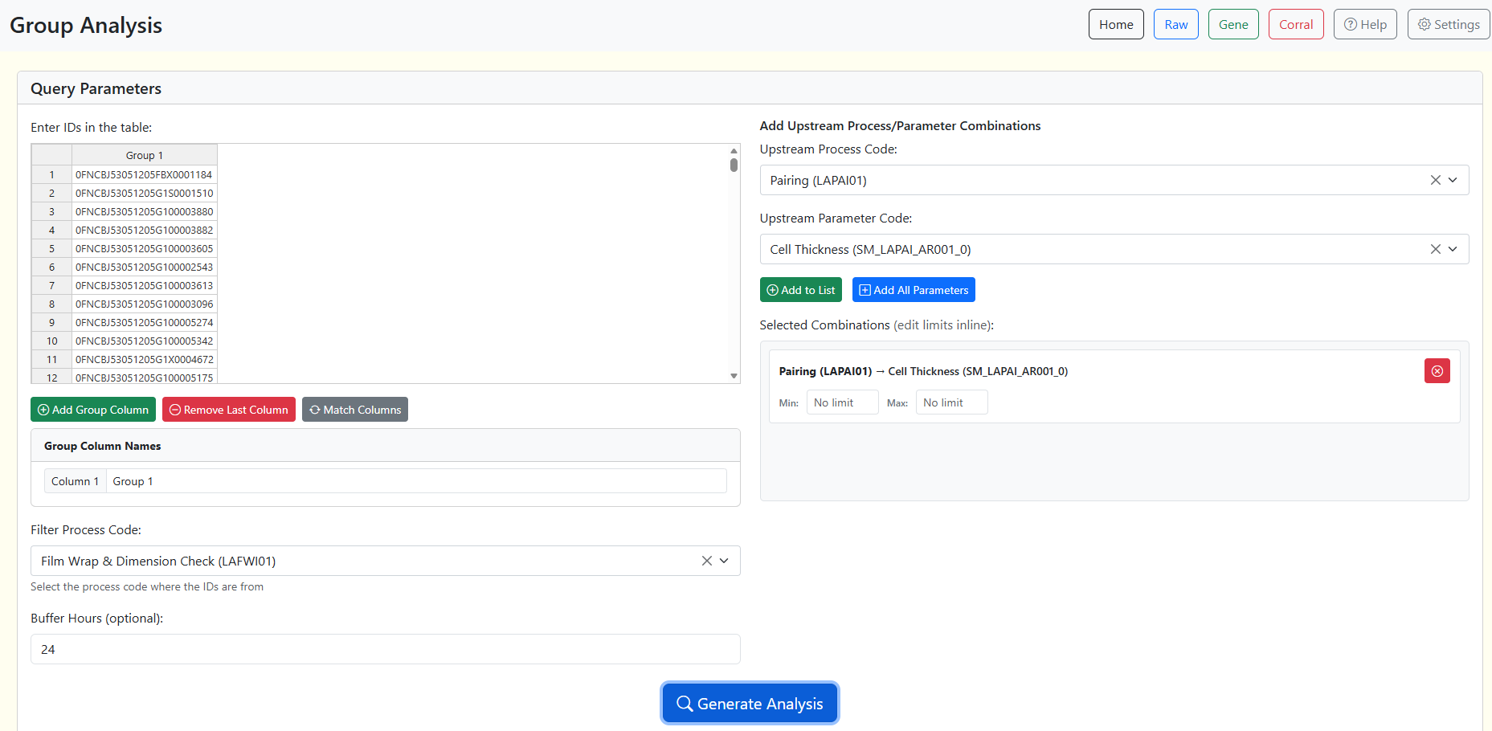The width and height of the screenshot is (1492, 731).
Task: Click the Add All Parameters button
Action: (914, 289)
